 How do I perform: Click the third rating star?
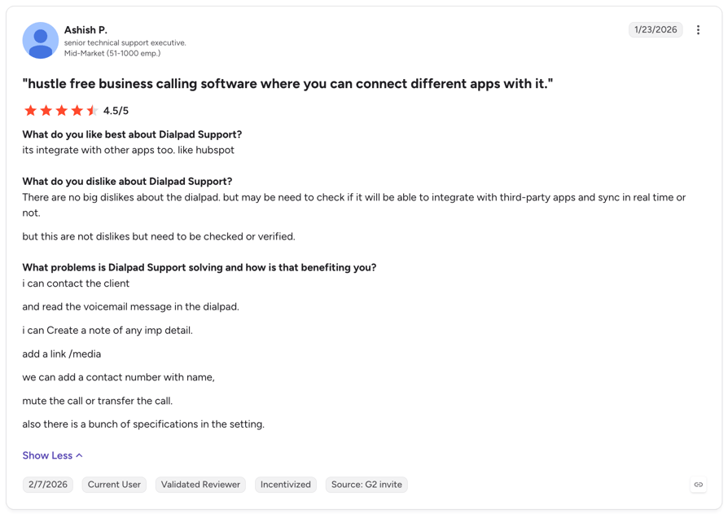tap(61, 111)
